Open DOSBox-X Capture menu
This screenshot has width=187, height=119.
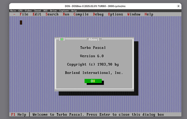(64, 11)
